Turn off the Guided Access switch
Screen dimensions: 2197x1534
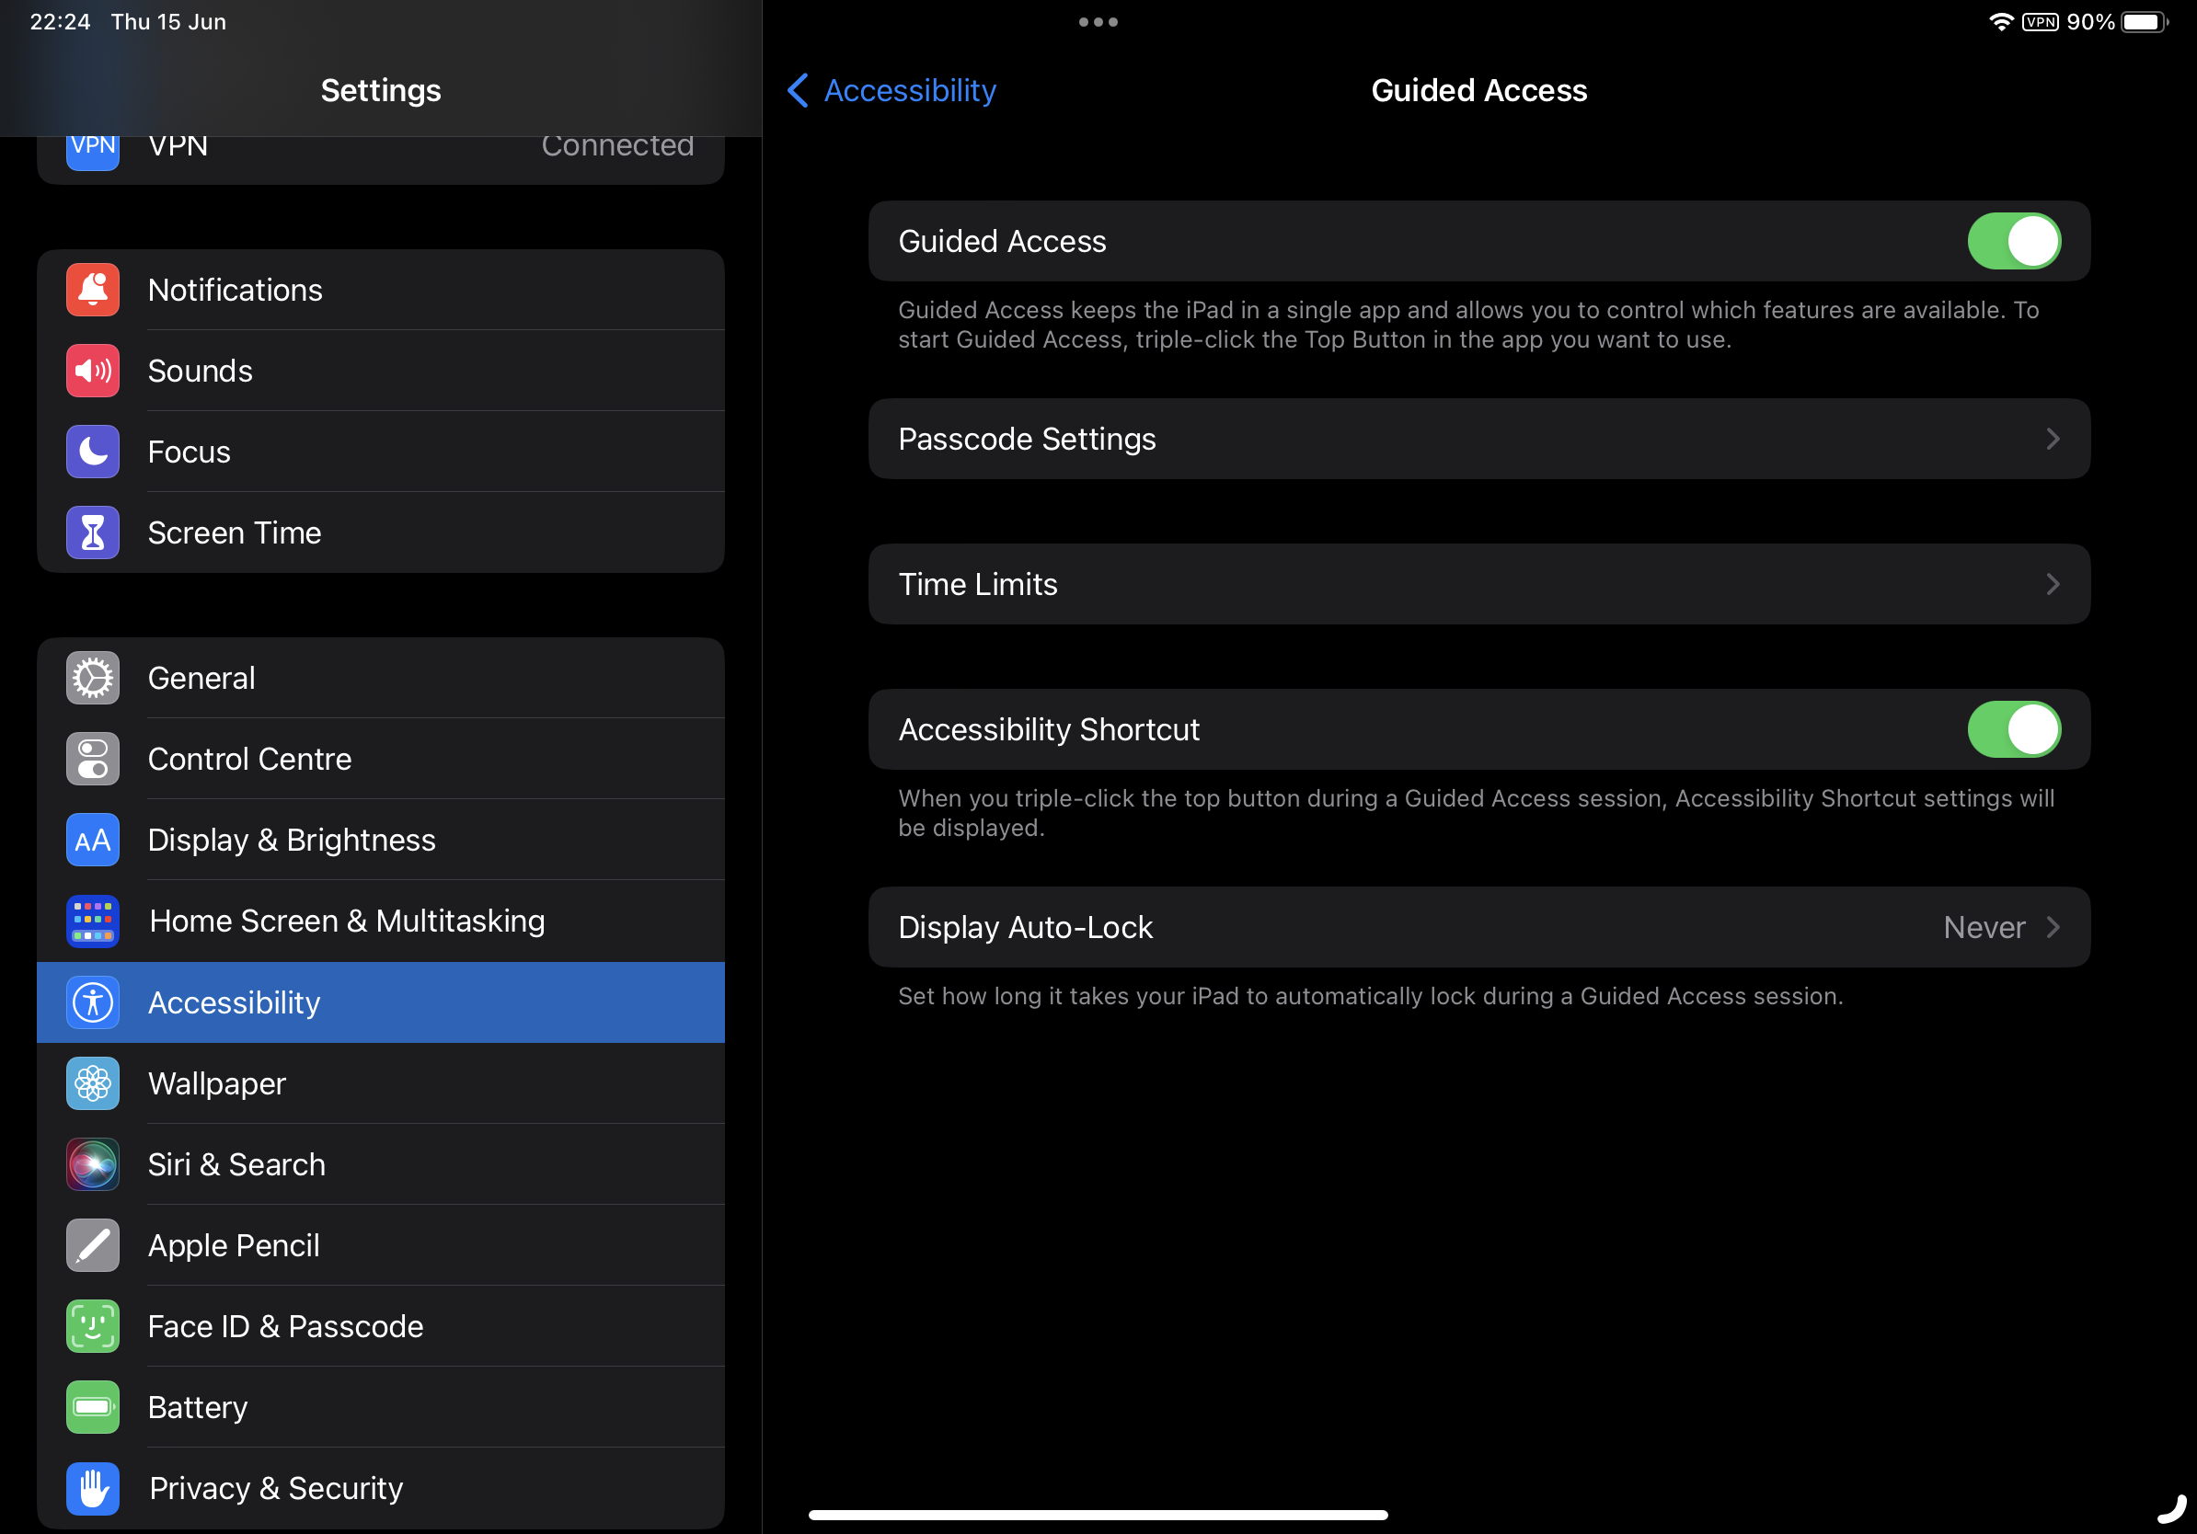2014,241
